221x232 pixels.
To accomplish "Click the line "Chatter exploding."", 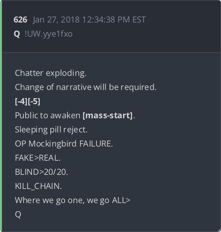I will click(x=51, y=73).
